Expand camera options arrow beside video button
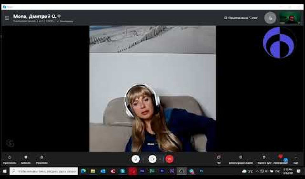 160,159
